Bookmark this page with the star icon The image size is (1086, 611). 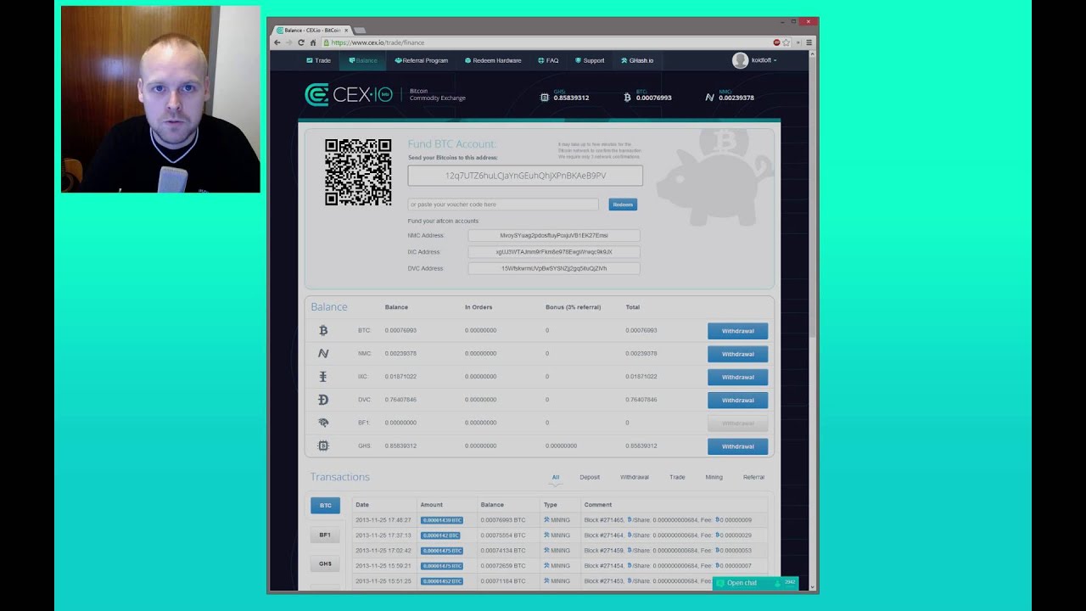(x=787, y=42)
